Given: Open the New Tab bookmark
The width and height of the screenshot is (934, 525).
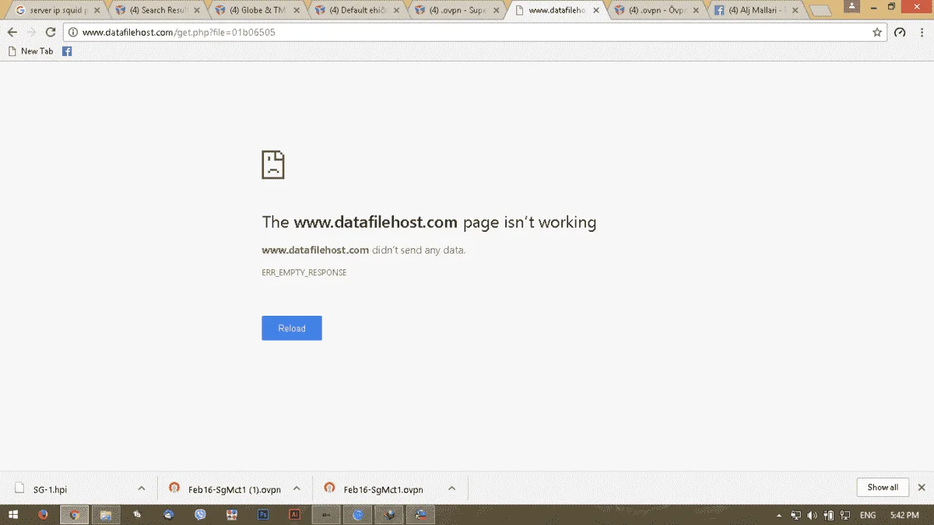Looking at the screenshot, I should [30, 51].
